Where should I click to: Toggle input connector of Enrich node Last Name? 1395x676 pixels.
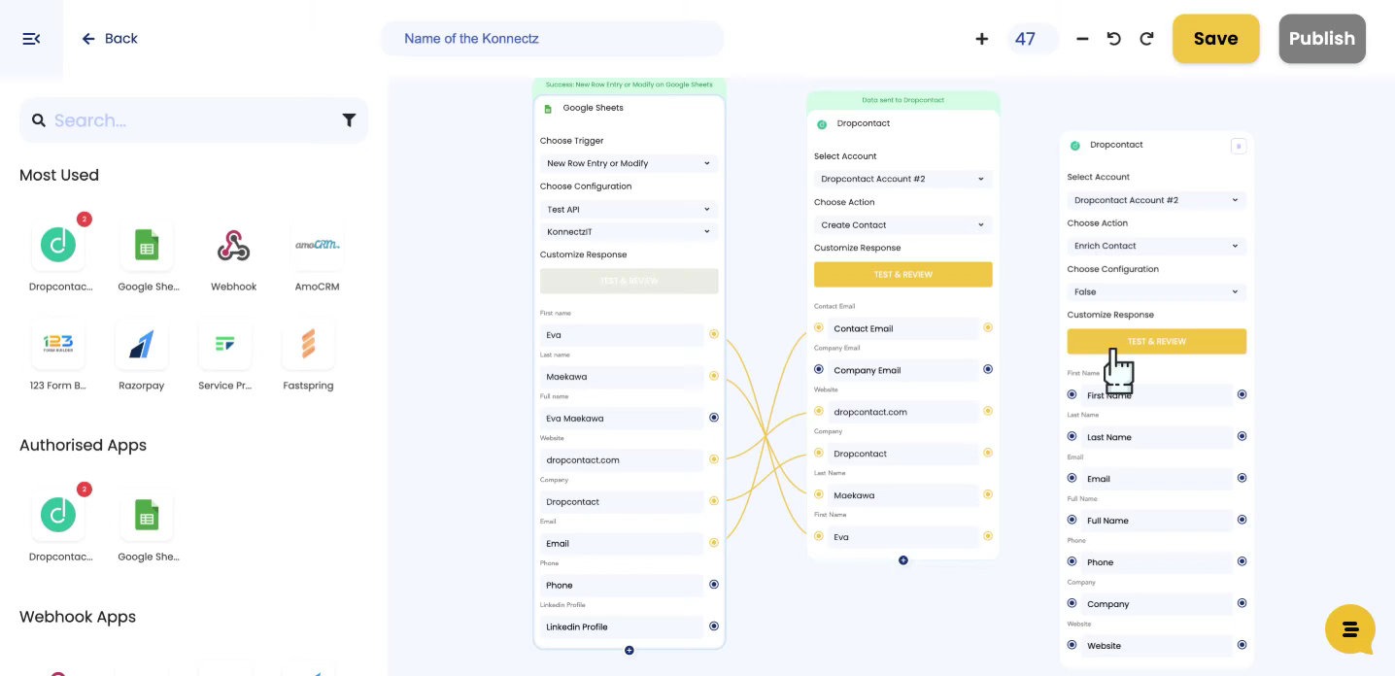(x=1072, y=436)
